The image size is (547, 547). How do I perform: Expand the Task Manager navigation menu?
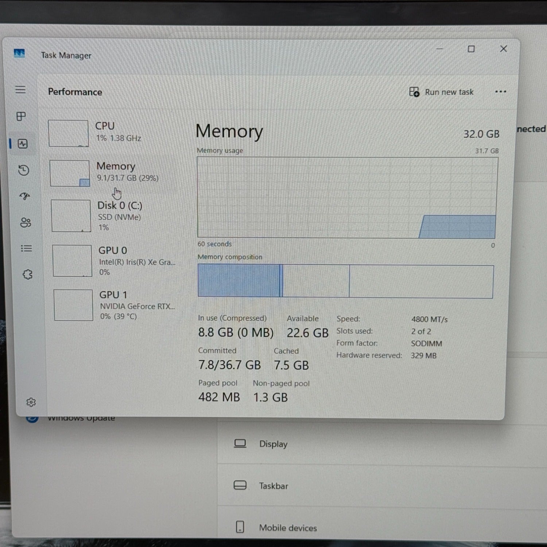pos(21,89)
